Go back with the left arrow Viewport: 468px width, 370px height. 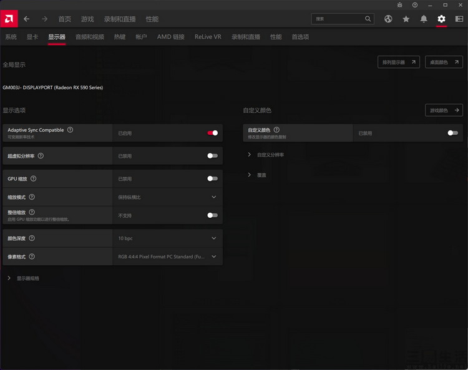[27, 19]
